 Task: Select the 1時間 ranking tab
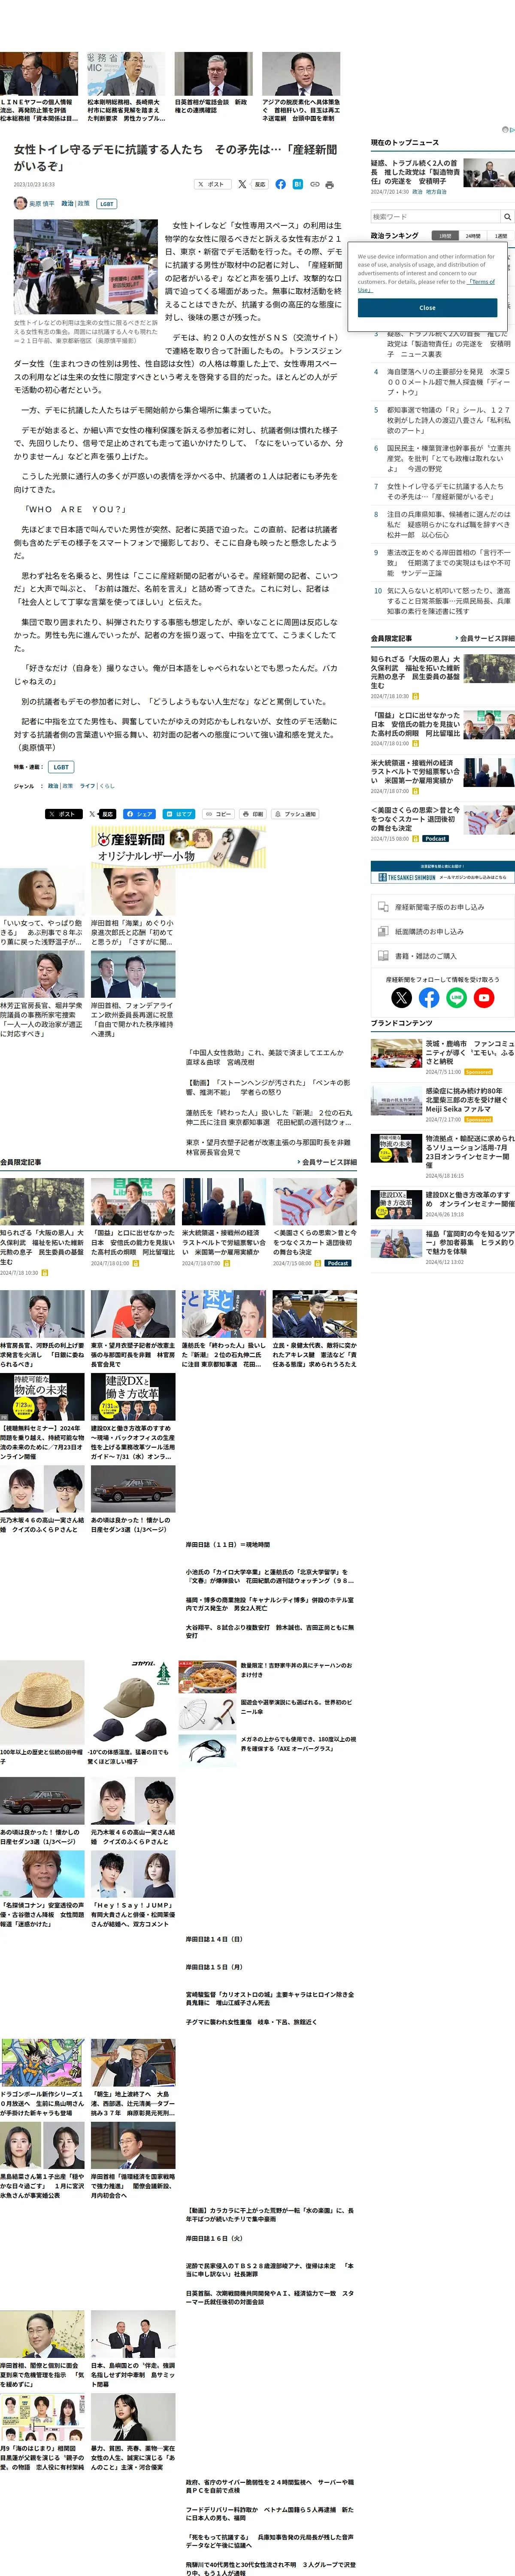[444, 236]
